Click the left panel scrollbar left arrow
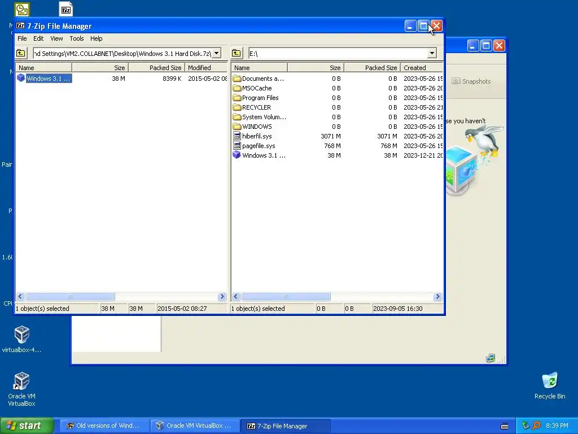Viewport: 578px width, 434px height. point(20,296)
